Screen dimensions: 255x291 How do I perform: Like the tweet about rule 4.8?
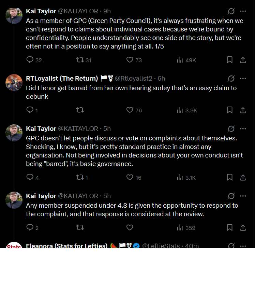[x=130, y=227]
